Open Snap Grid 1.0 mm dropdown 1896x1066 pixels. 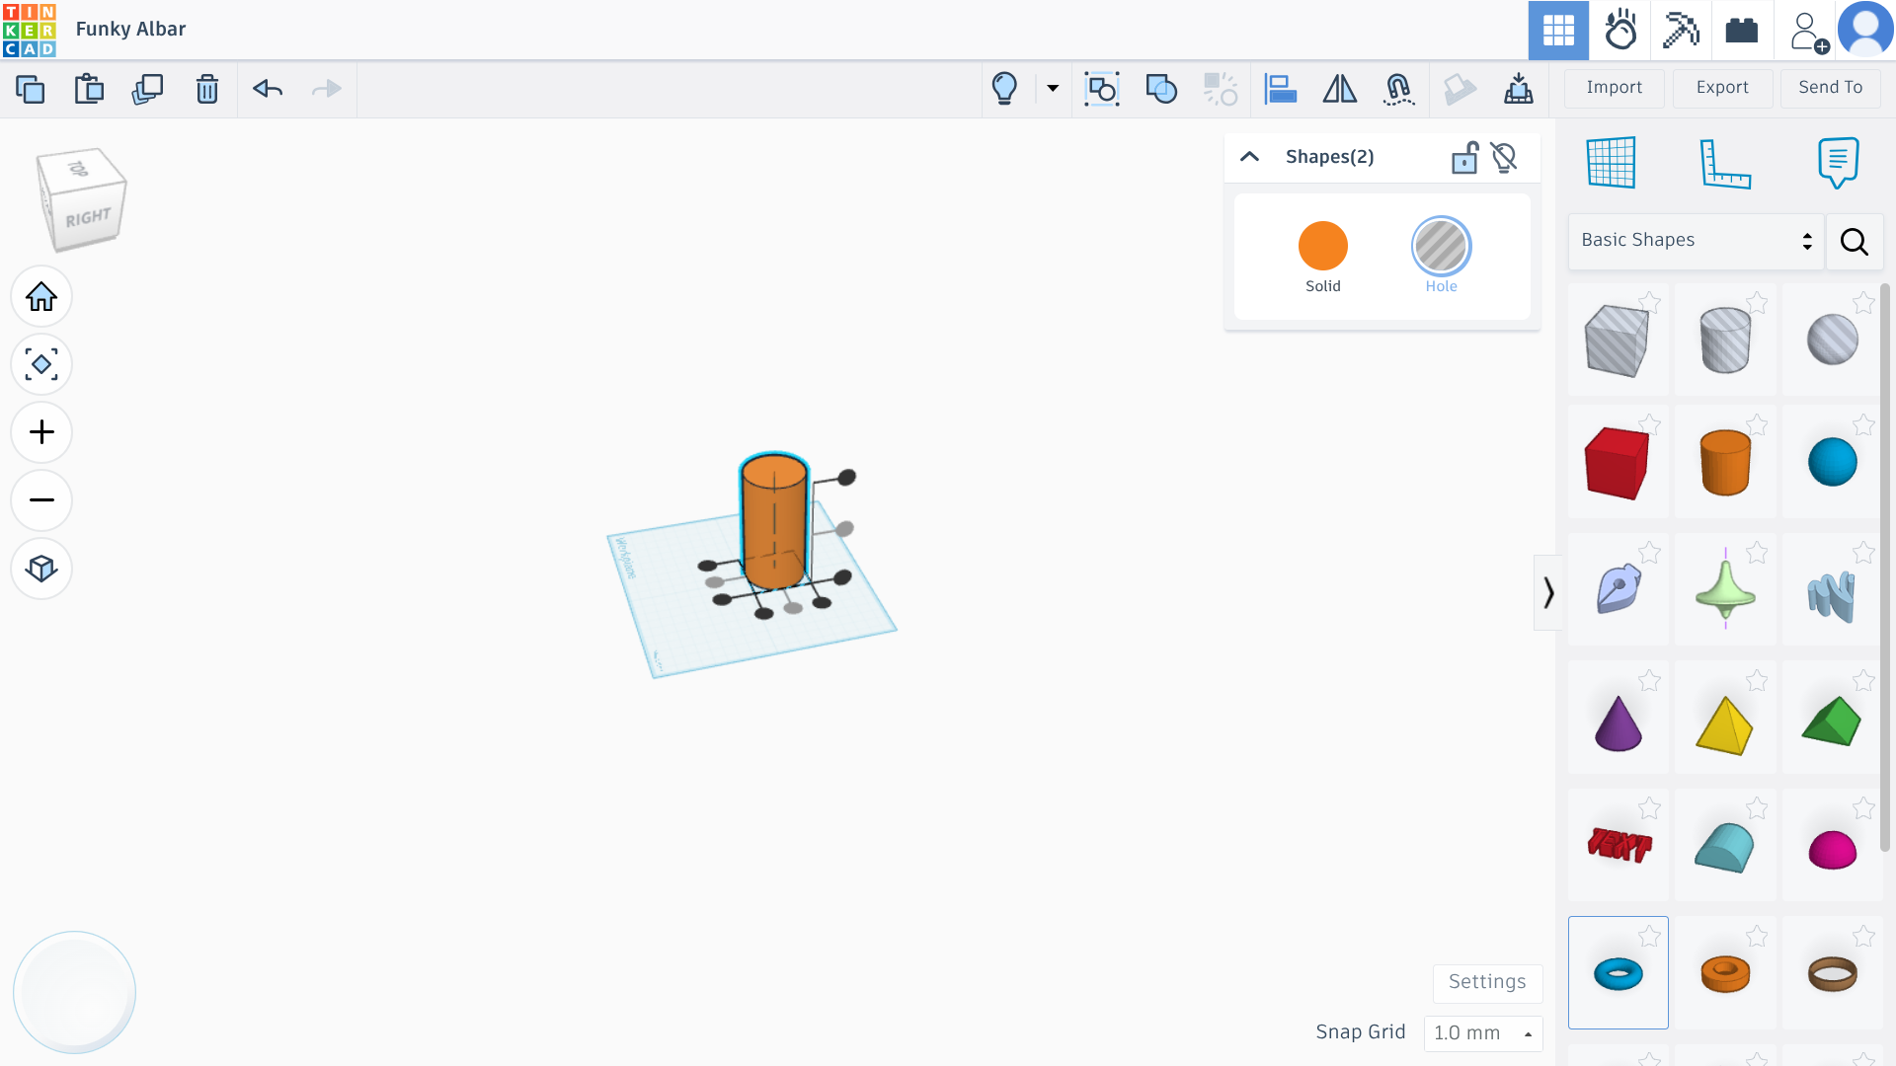1483,1033
